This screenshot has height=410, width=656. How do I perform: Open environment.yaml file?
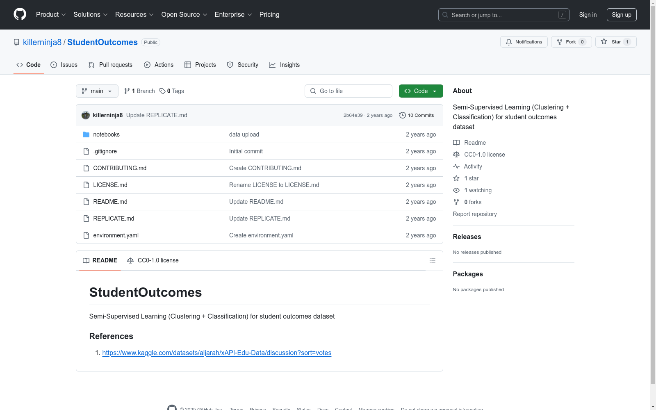116,235
